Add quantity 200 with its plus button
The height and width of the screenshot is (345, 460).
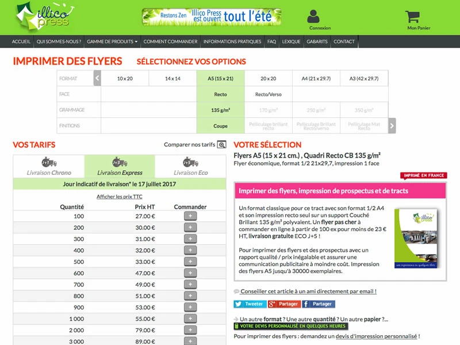click(190, 228)
